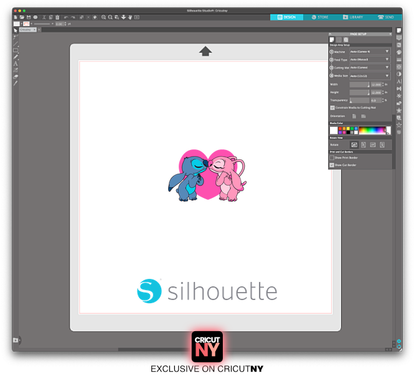Select the fourth Rotate View option

point(382,144)
